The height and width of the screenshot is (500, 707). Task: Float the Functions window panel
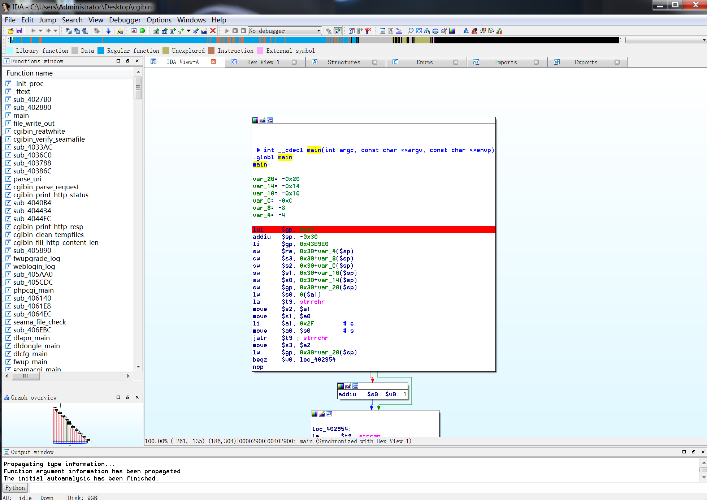[x=127, y=61]
